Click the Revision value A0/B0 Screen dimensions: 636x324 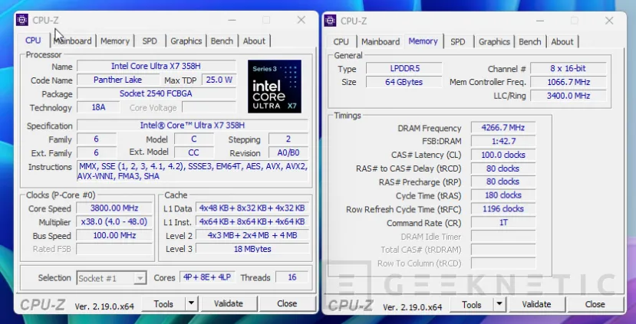point(288,152)
